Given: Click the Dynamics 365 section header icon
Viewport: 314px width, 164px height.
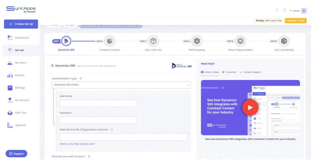Looking at the screenshot, I should 52,66.
